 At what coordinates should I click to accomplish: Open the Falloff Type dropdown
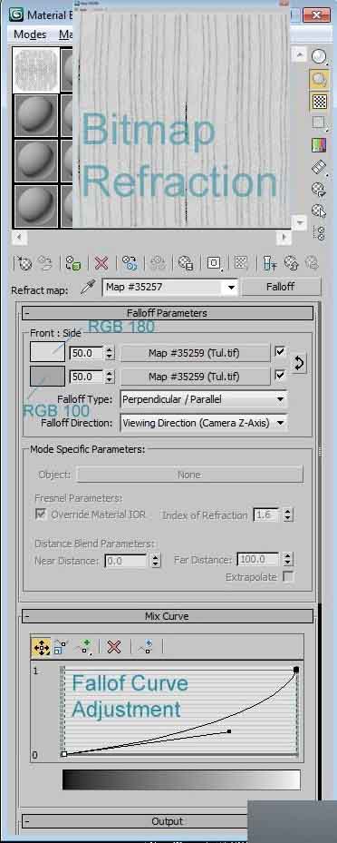click(x=280, y=399)
